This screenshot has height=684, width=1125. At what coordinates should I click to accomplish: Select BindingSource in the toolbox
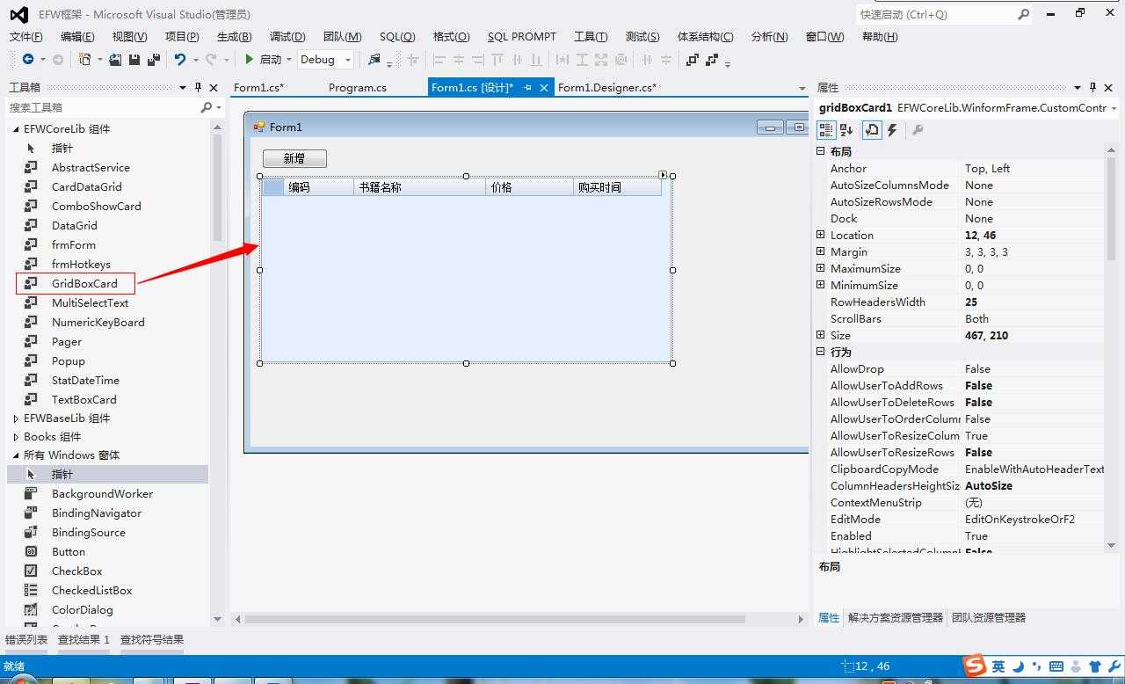pyautogui.click(x=88, y=532)
